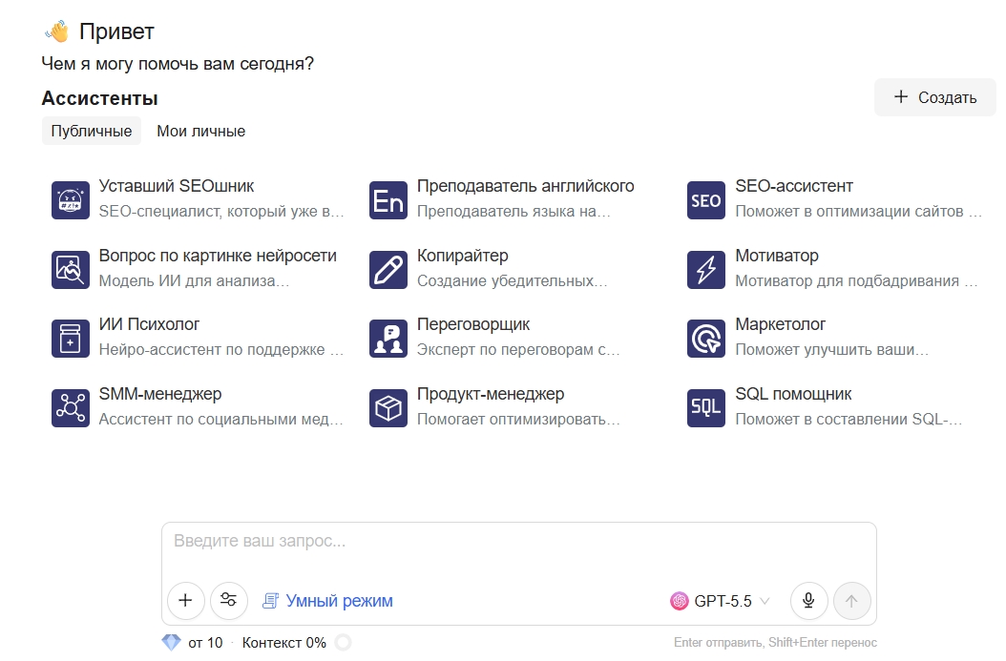Open the GPT-5.5 model dropdown
Image resolution: width=1006 pixels, height=661 pixels.
720,601
